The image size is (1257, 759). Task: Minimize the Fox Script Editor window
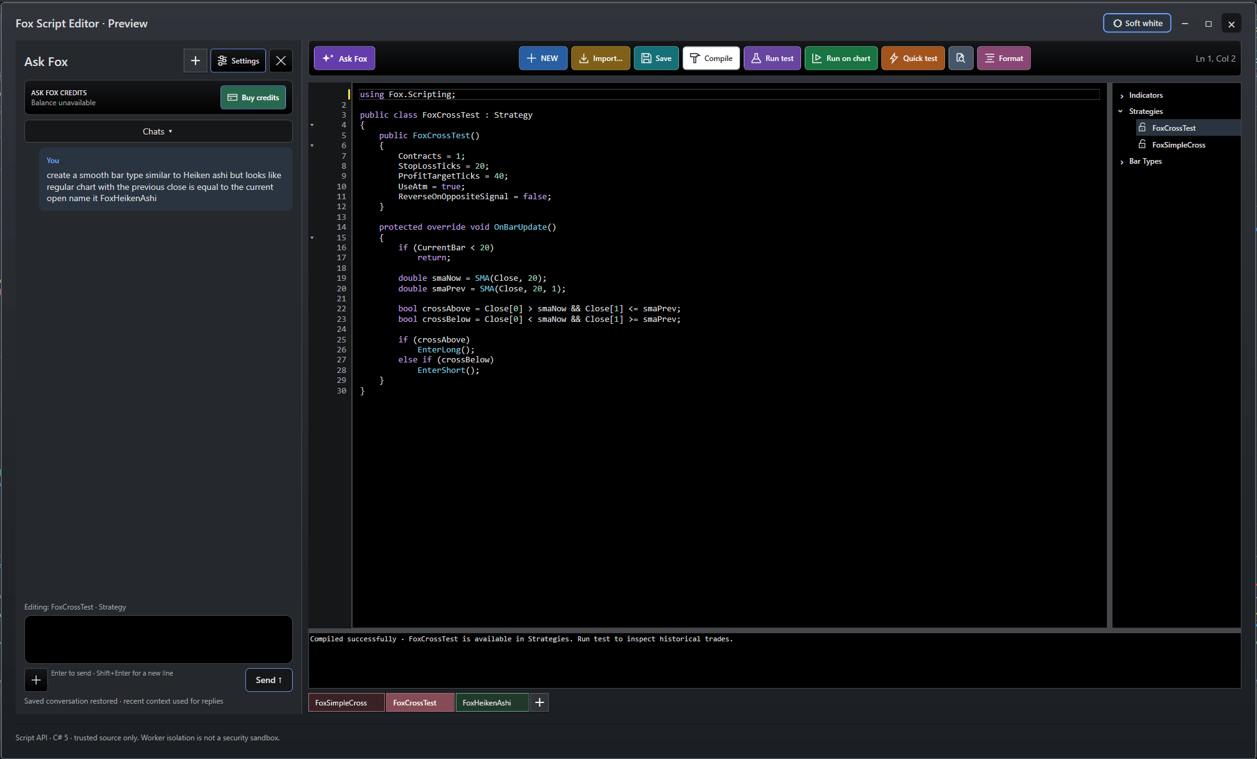(x=1185, y=24)
